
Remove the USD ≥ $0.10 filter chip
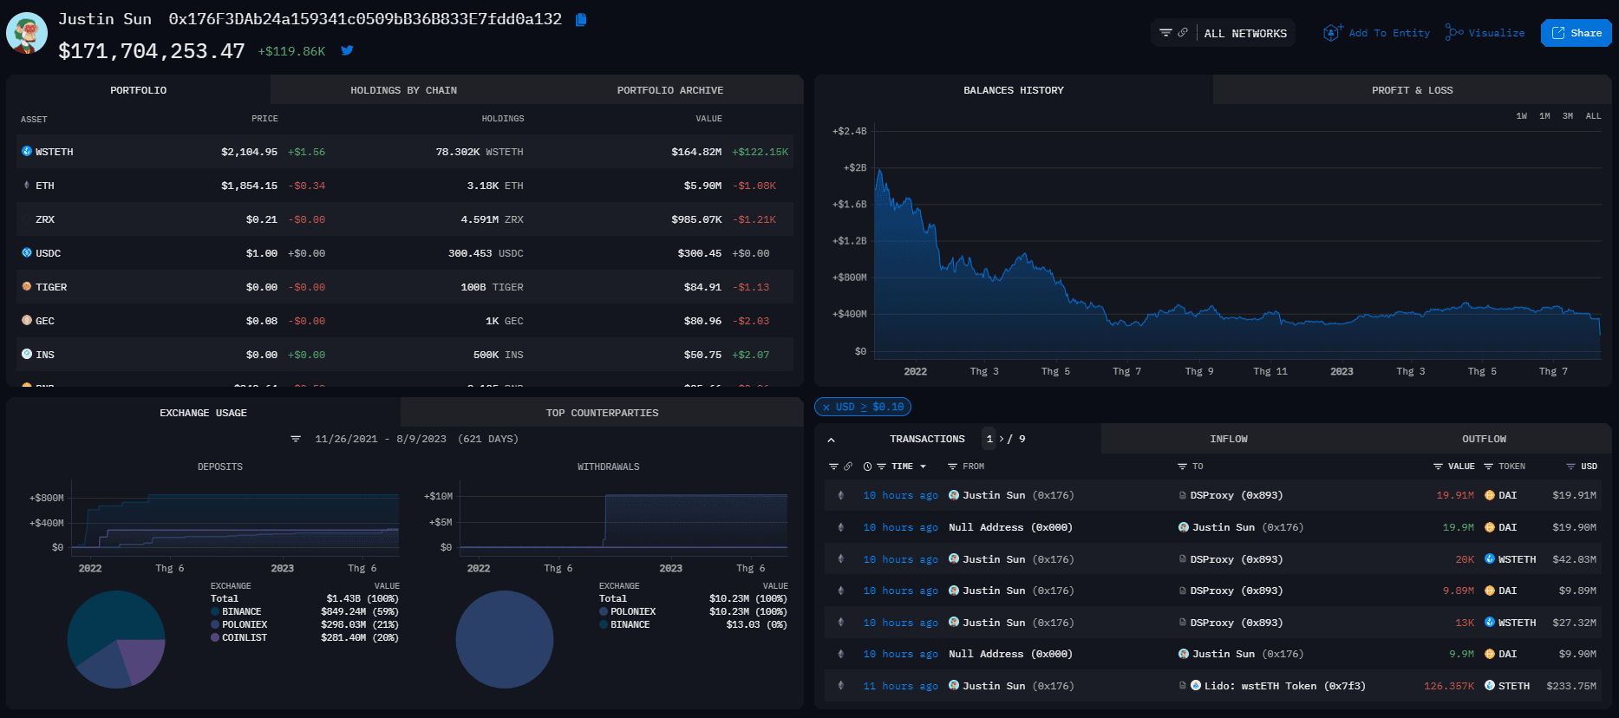pos(826,407)
